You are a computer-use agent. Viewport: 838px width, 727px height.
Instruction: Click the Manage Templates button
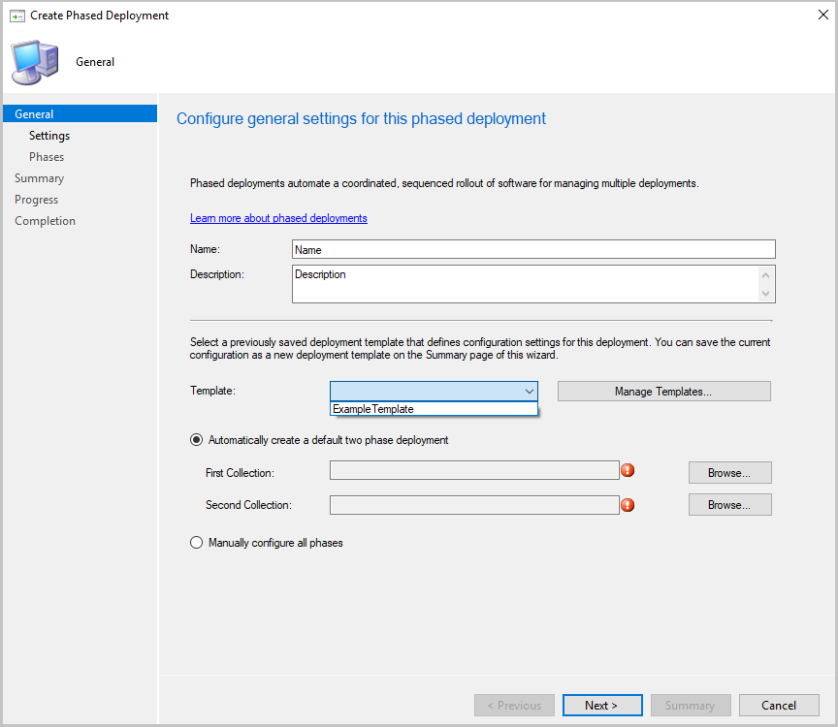[x=663, y=392]
